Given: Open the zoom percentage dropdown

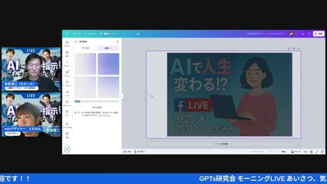Looking at the screenshot, I should pyautogui.click(x=284, y=152).
